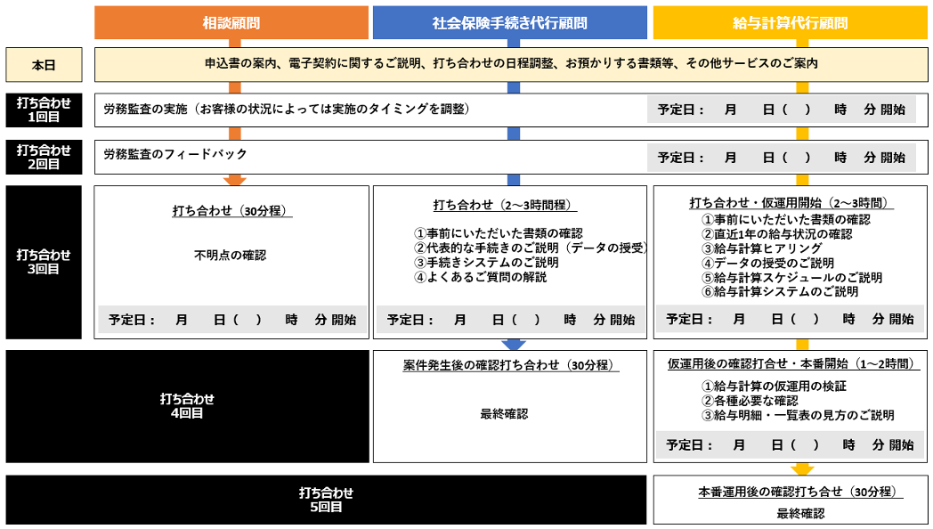
Task: Select the 本日 row label
Action: [44, 65]
